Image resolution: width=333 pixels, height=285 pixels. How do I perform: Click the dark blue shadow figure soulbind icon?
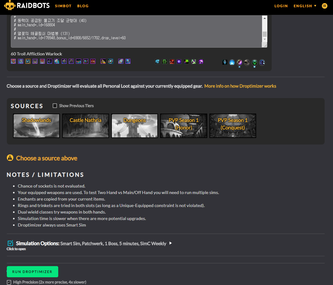point(262,63)
